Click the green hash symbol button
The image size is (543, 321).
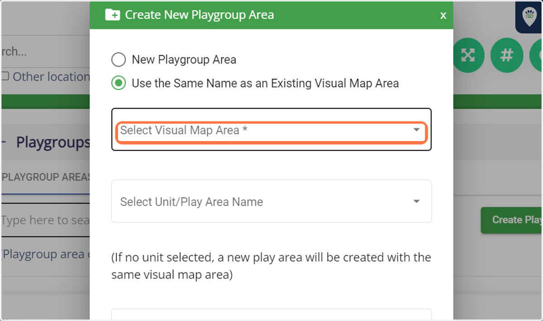click(x=506, y=56)
